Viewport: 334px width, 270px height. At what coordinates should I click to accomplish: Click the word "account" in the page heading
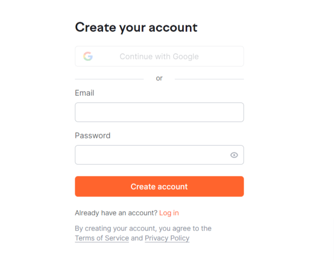(173, 28)
